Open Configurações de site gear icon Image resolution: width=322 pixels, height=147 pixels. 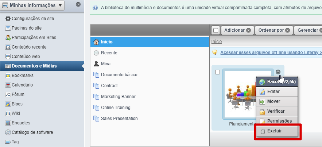click(x=8, y=18)
